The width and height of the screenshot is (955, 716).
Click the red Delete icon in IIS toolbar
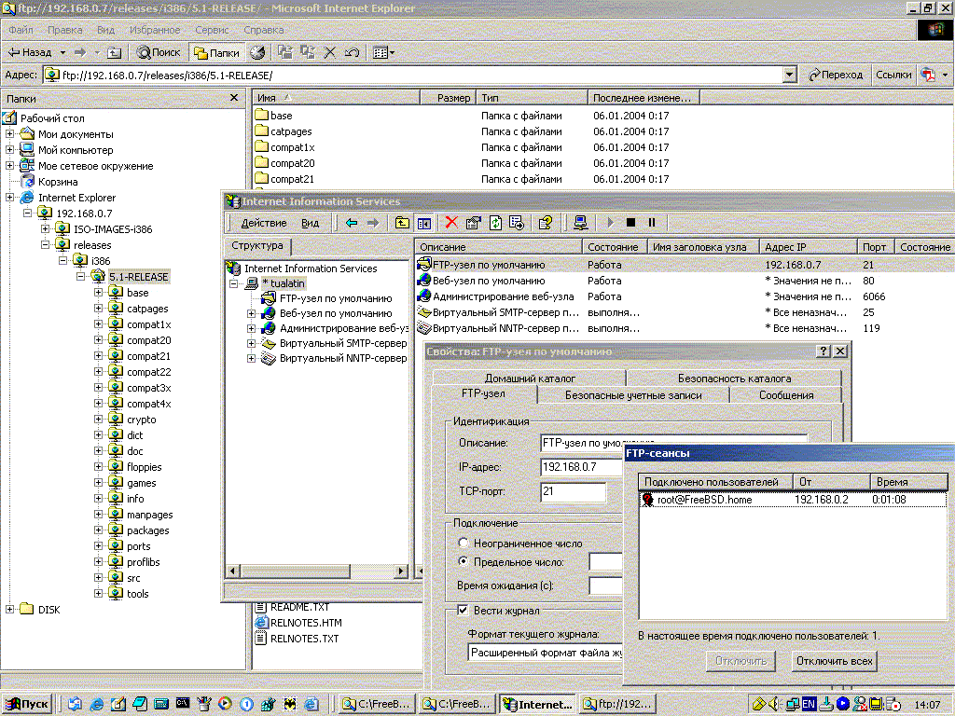pos(451,223)
